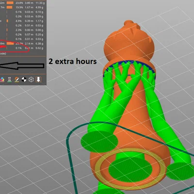The height and width of the screenshot is (194, 194).
Task: Select the 4.9% percentage value
Action: pyautogui.click(x=18, y=21)
